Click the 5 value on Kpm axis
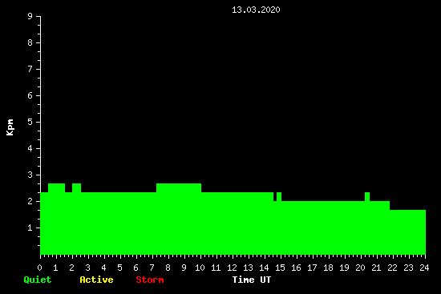Viewport: 441px width, 294px height. tap(30, 122)
